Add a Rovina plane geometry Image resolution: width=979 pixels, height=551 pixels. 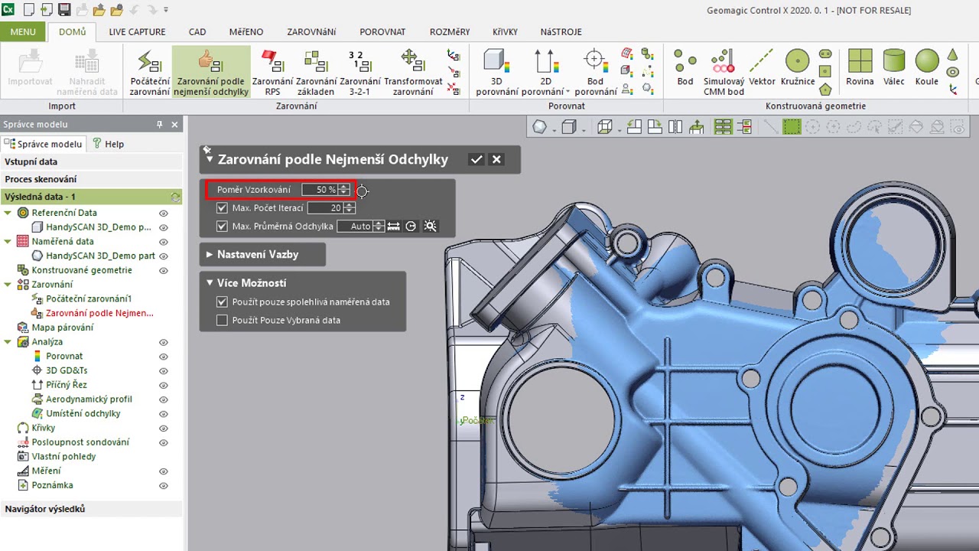click(860, 69)
